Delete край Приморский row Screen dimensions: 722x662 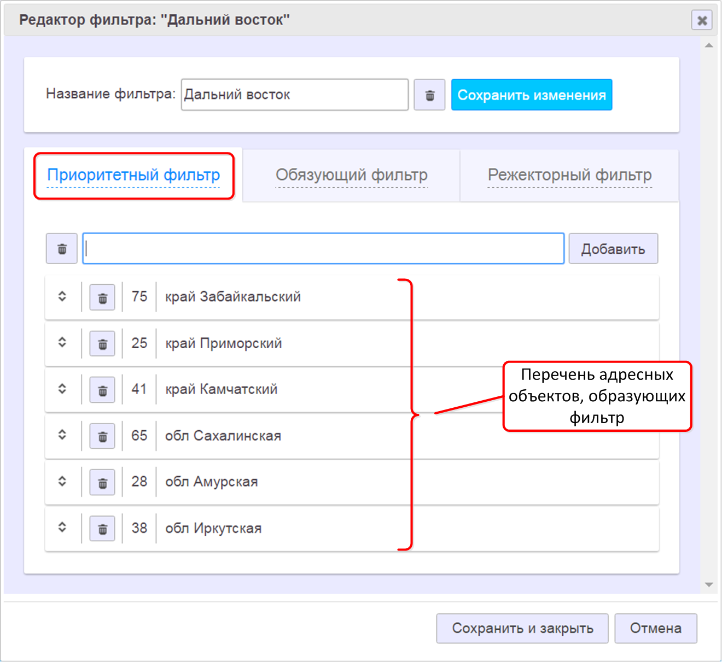click(102, 344)
